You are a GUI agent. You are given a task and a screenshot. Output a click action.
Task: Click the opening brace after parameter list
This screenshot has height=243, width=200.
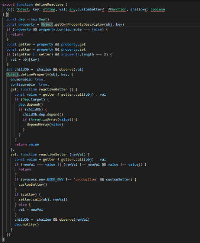pos(7,15)
